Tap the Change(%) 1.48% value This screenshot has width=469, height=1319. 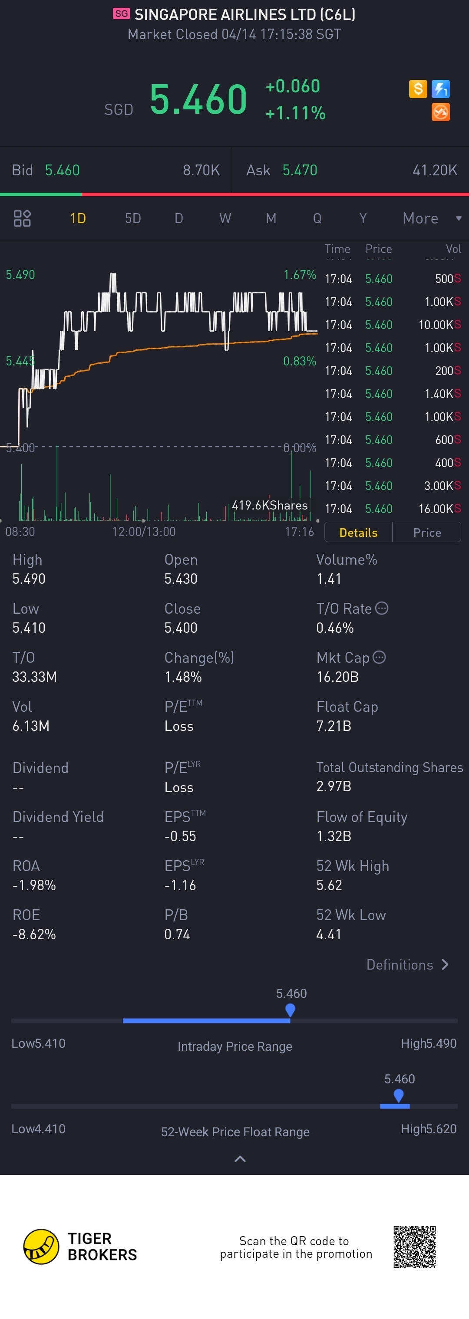(183, 676)
